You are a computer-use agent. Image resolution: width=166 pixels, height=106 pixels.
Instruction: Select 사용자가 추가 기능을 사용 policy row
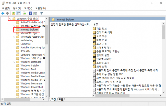pos(127,86)
